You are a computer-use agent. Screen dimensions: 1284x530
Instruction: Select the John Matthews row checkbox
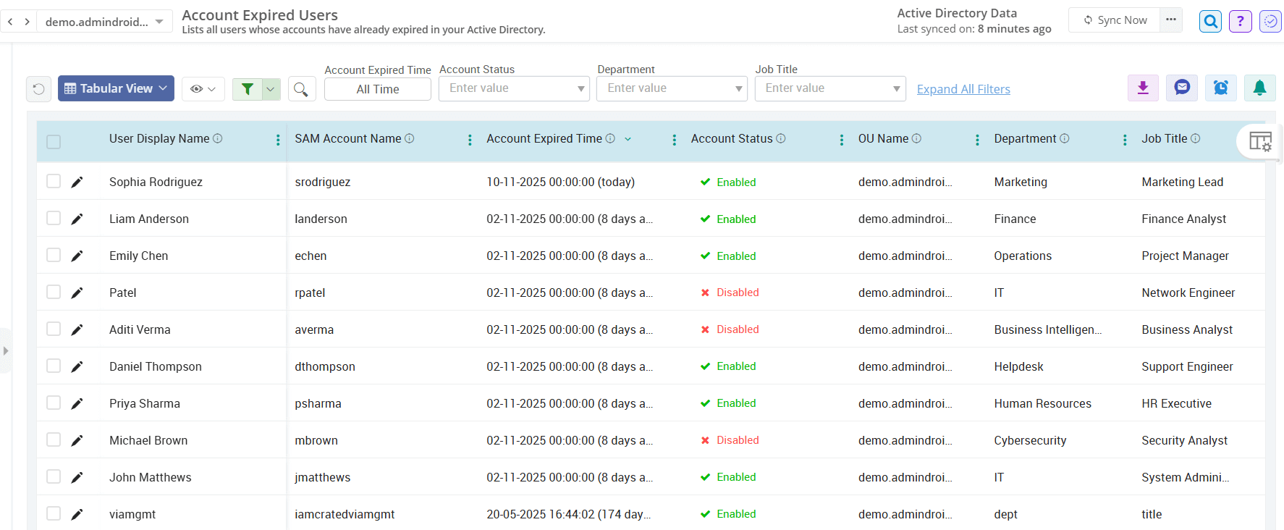54,476
